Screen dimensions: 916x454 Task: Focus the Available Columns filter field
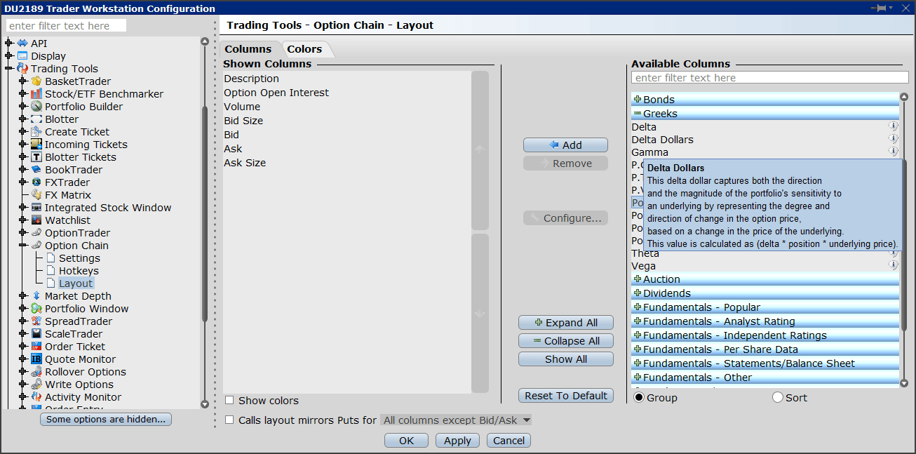(x=769, y=78)
